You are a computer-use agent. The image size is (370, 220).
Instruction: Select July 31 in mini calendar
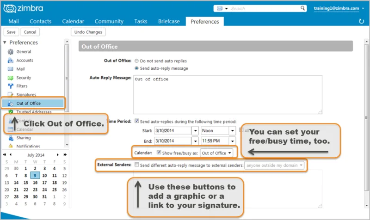(x=44, y=196)
